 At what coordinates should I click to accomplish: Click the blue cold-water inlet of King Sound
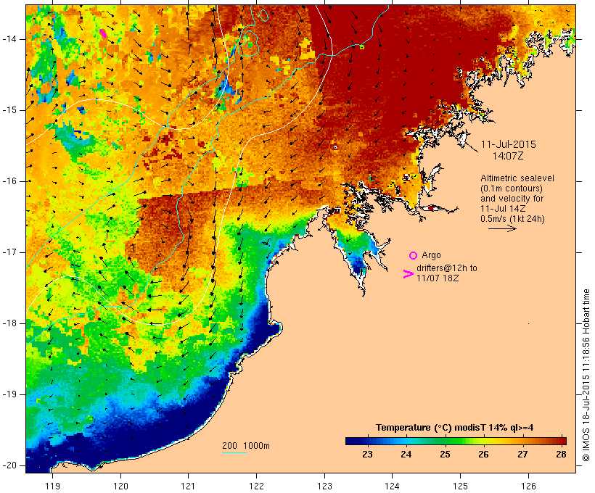(x=358, y=265)
